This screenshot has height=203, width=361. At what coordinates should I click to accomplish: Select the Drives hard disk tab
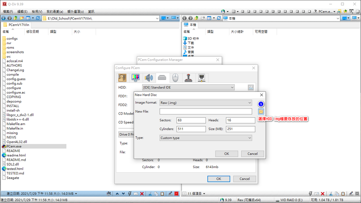pos(162,78)
